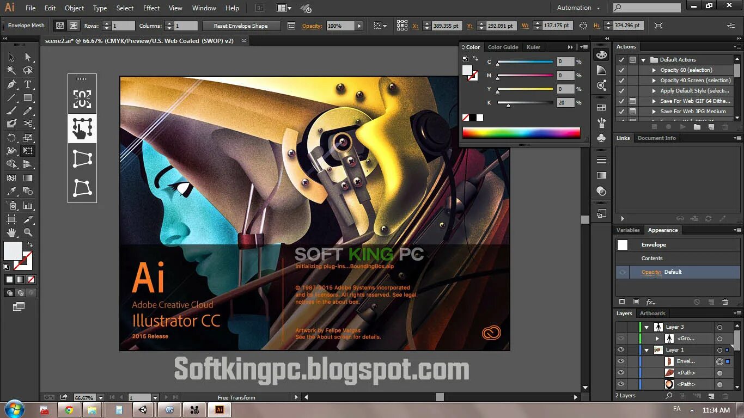The height and width of the screenshot is (418, 744).
Task: Choose the Lasso tool
Action: point(28,70)
